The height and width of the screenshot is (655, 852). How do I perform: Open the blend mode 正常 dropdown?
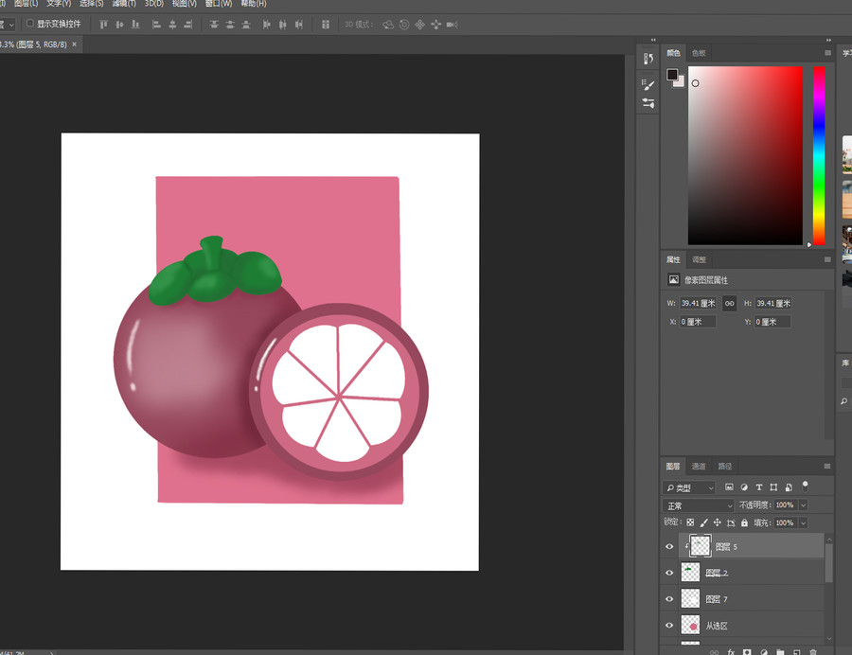pos(699,505)
